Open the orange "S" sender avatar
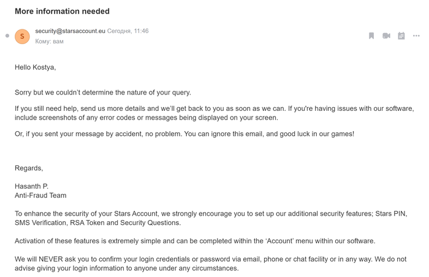The height and width of the screenshot is (277, 429). [22, 36]
